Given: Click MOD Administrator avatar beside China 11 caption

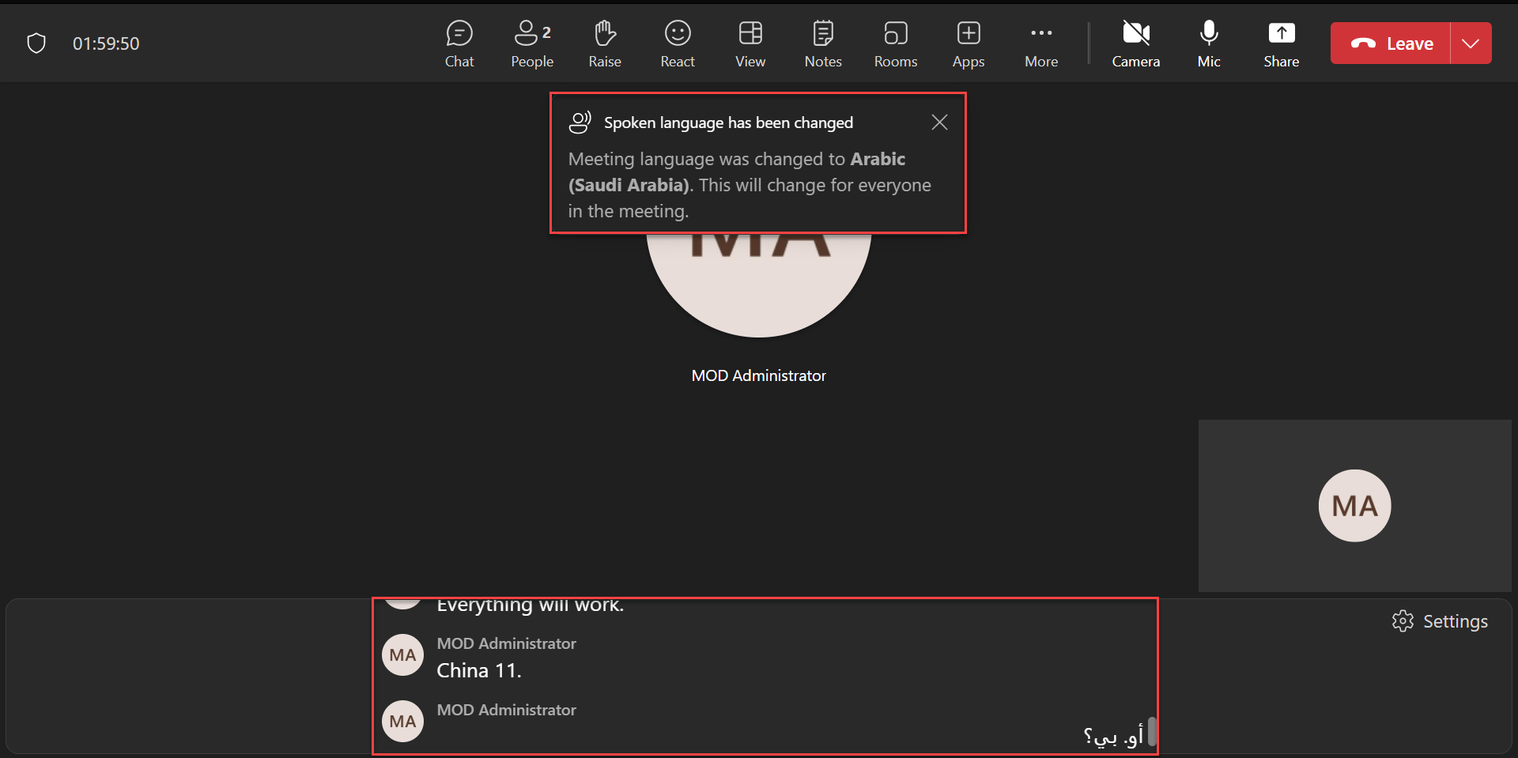Looking at the screenshot, I should point(402,655).
